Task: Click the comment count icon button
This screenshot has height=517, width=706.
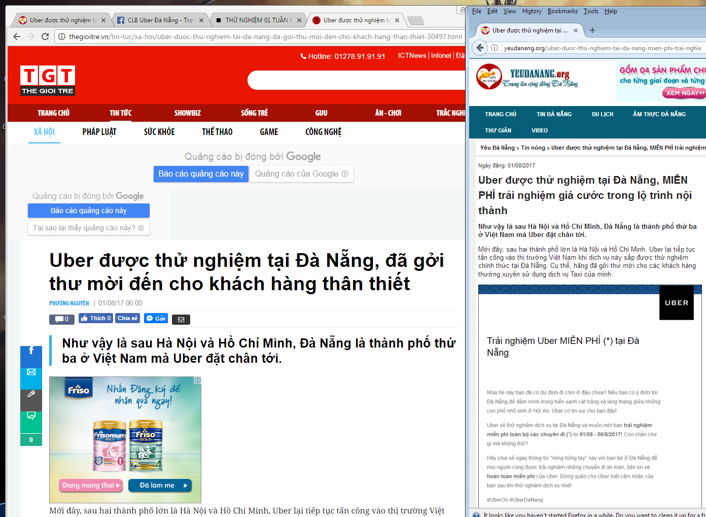Action: (62, 319)
